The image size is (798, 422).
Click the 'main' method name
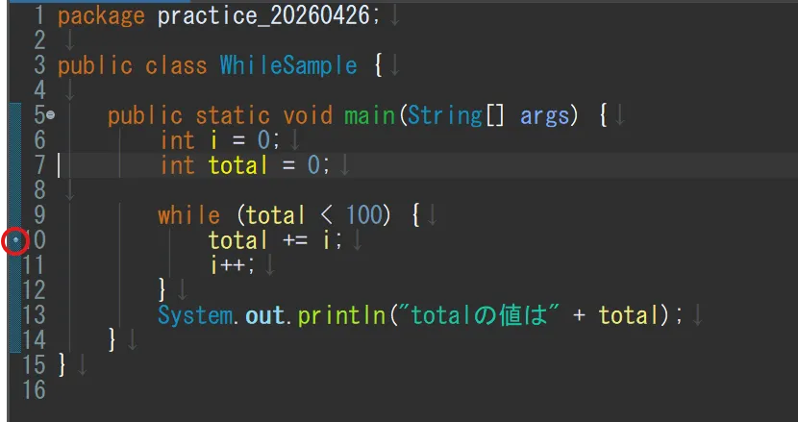tap(369, 115)
